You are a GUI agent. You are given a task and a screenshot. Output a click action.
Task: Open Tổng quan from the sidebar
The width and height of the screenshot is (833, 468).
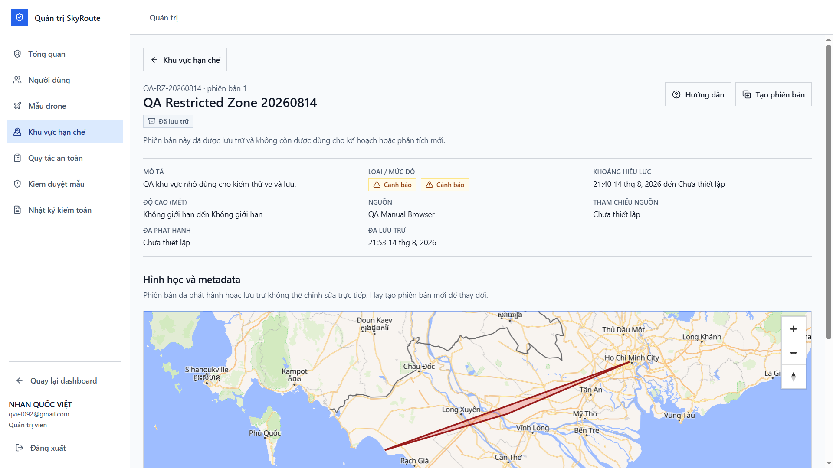(x=65, y=54)
